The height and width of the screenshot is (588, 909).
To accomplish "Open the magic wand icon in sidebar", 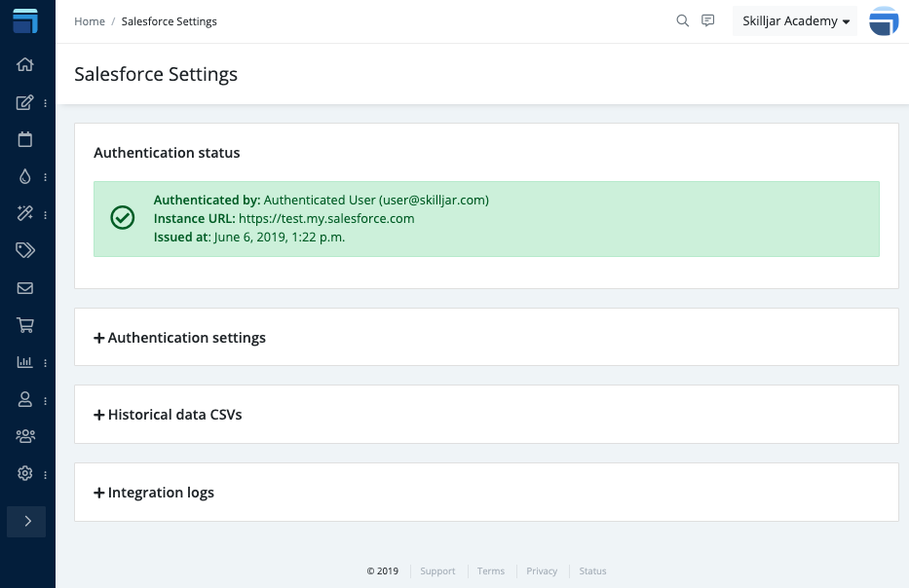I will point(25,214).
